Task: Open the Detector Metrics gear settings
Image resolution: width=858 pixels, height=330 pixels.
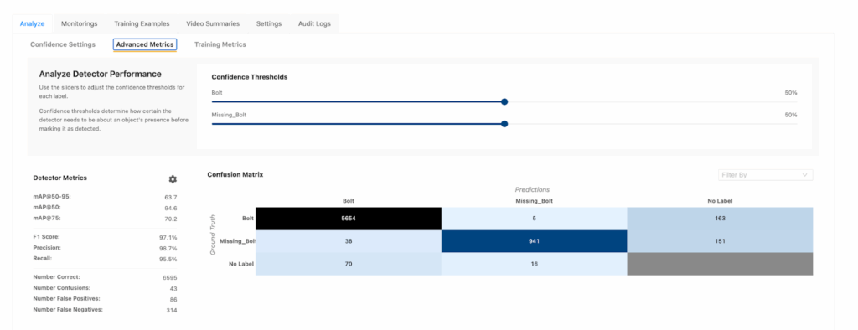Action: pos(173,179)
